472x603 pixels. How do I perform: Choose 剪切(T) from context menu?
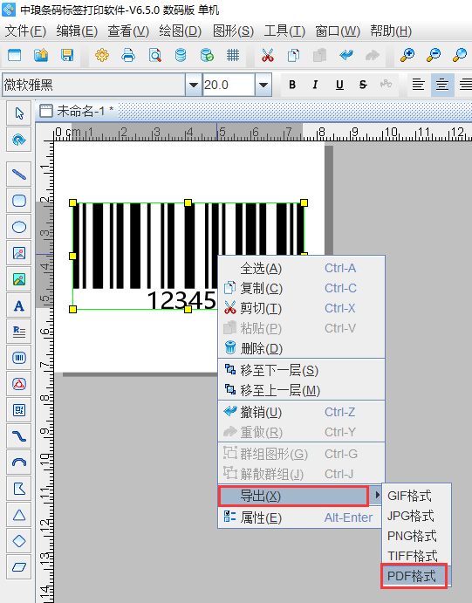(301, 308)
